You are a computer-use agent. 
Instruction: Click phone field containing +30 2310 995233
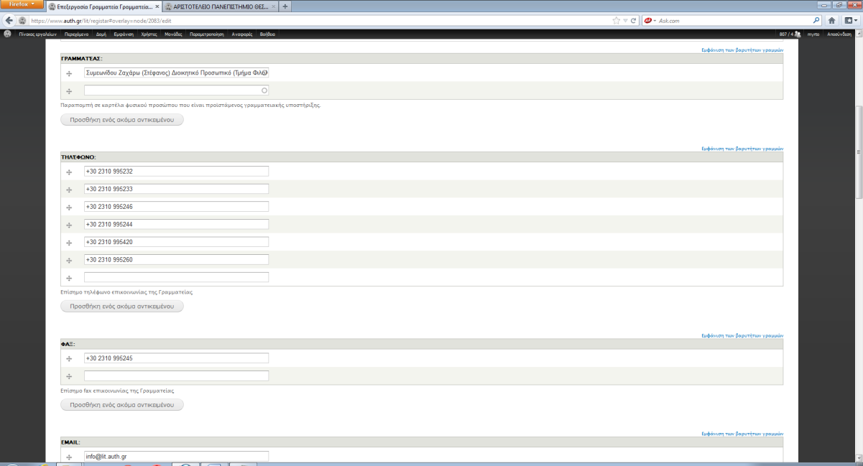coord(176,189)
